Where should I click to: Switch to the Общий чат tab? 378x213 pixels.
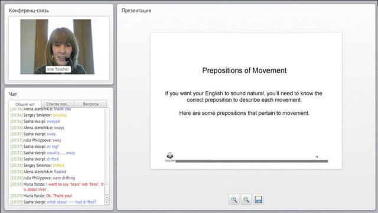point(25,104)
